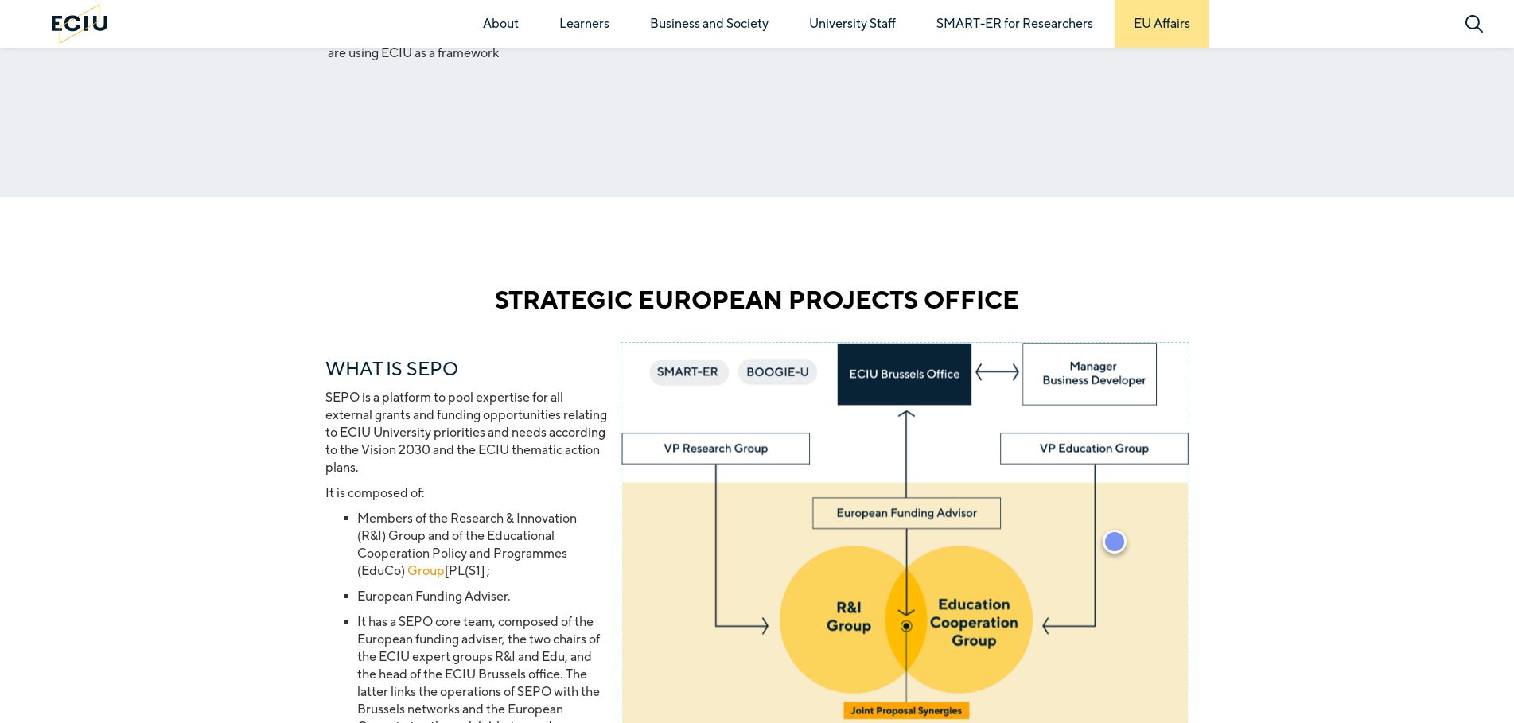1514x723 pixels.
Task: Click the blue circular marker on diagram
Action: (x=1114, y=542)
